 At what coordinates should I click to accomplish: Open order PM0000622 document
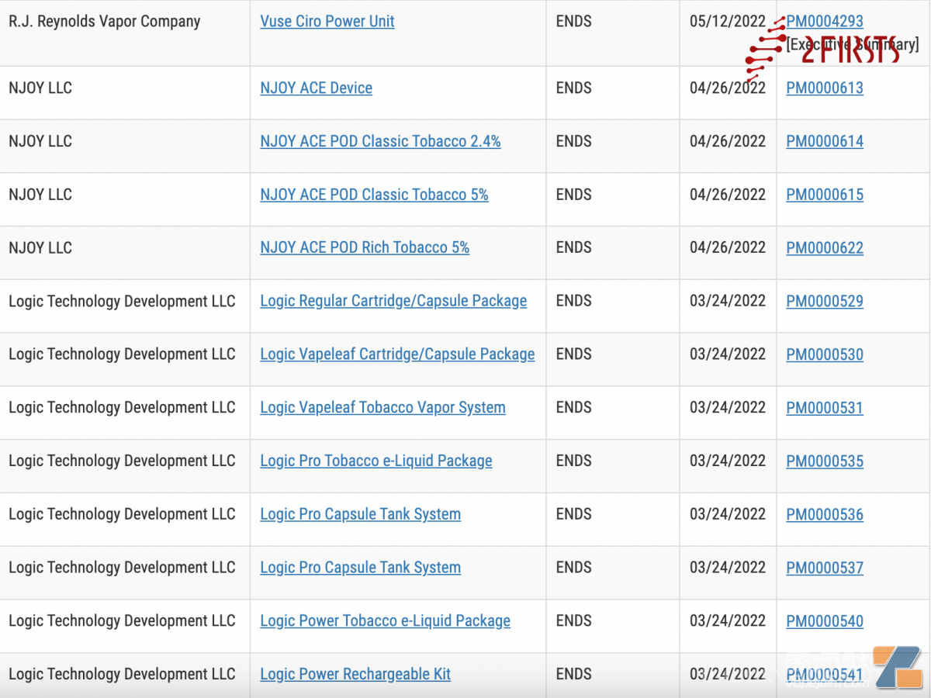824,248
